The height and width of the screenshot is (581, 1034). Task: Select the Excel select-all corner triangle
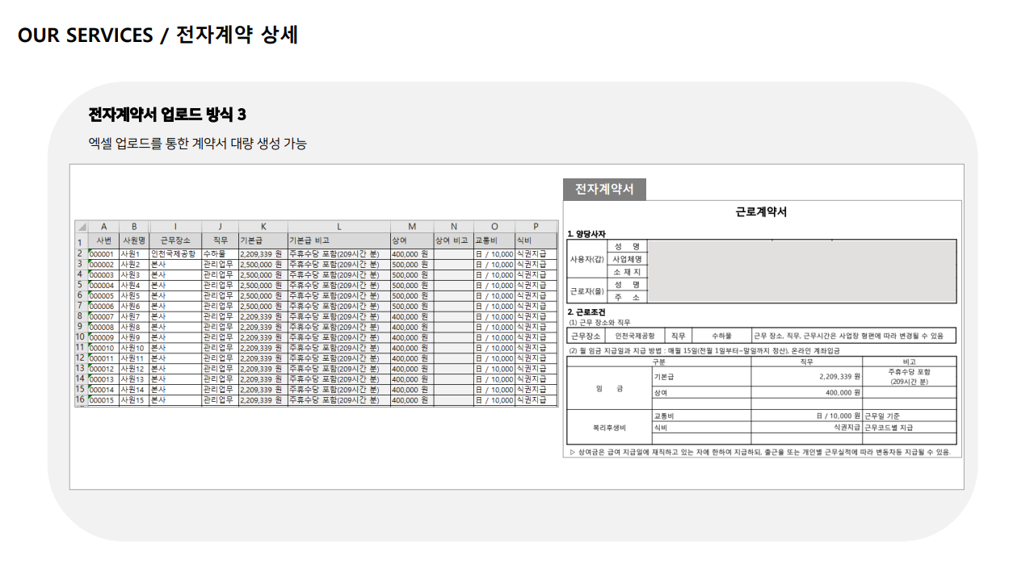tap(81, 227)
